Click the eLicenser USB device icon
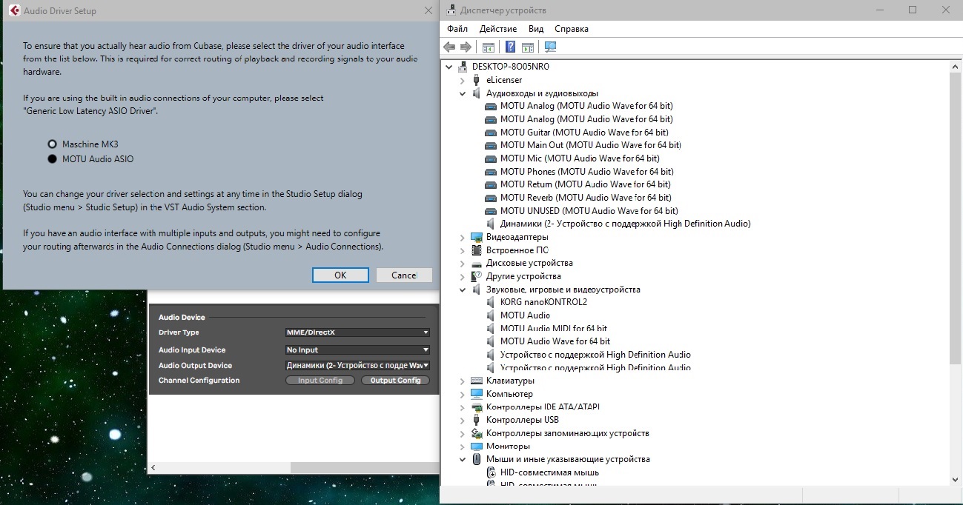963x505 pixels. tap(477, 80)
